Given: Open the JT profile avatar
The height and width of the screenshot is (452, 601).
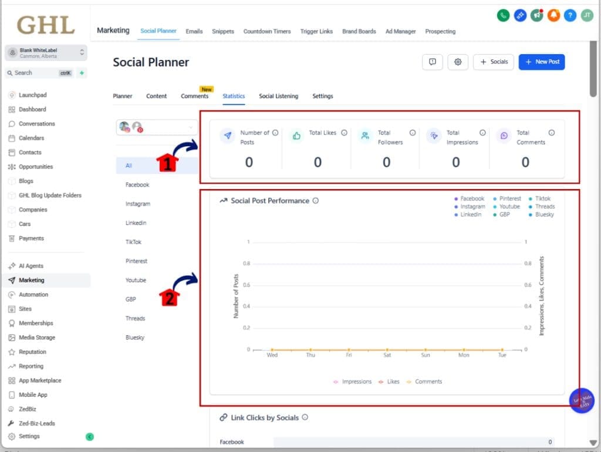Looking at the screenshot, I should (586, 15).
